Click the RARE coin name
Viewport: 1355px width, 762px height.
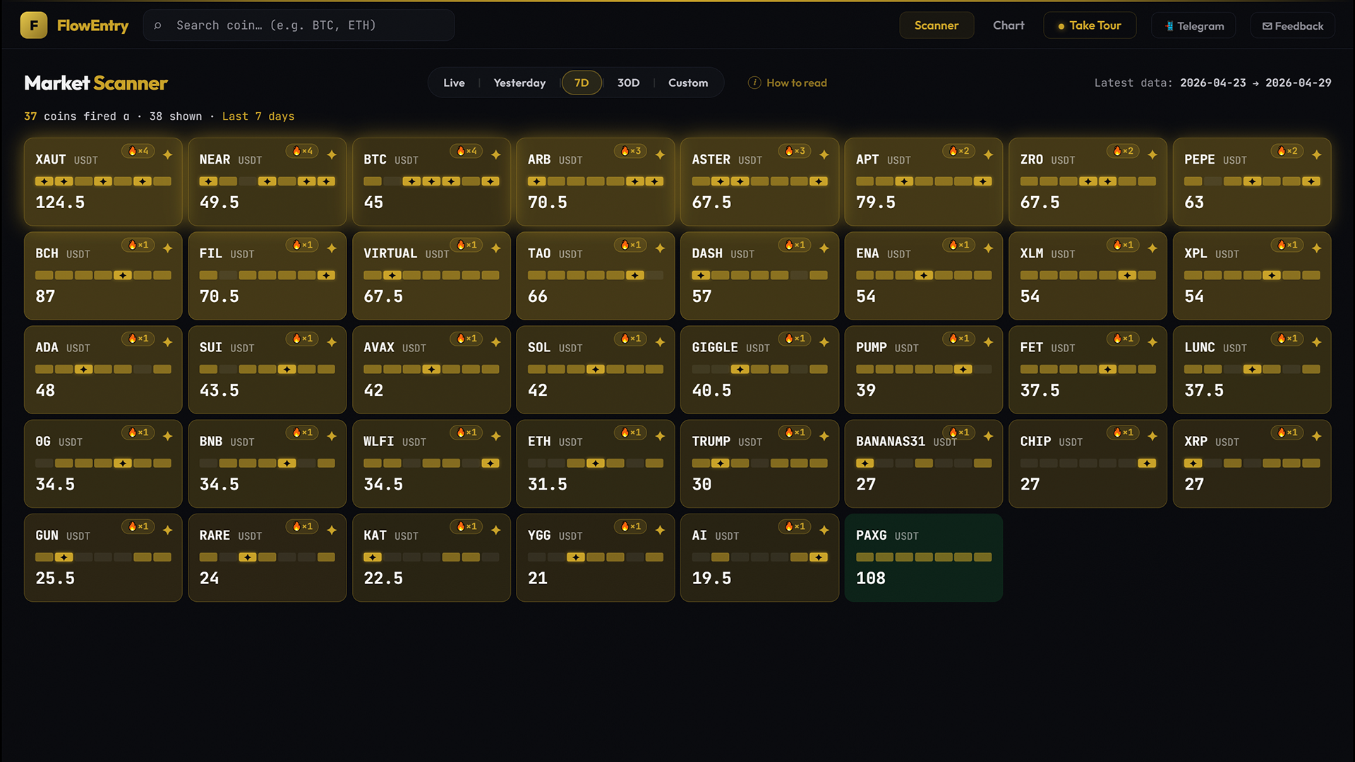(x=215, y=536)
